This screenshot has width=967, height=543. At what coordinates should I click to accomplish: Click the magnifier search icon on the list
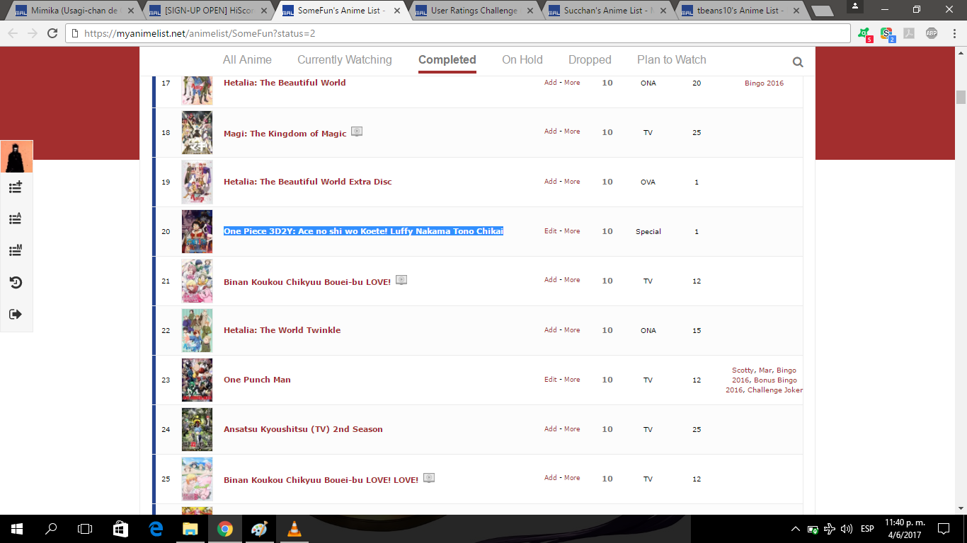tap(798, 62)
